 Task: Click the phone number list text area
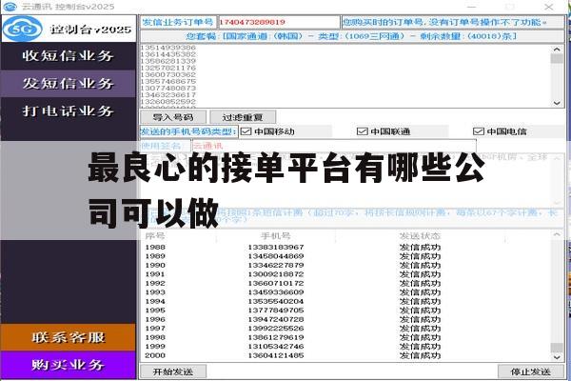345,76
